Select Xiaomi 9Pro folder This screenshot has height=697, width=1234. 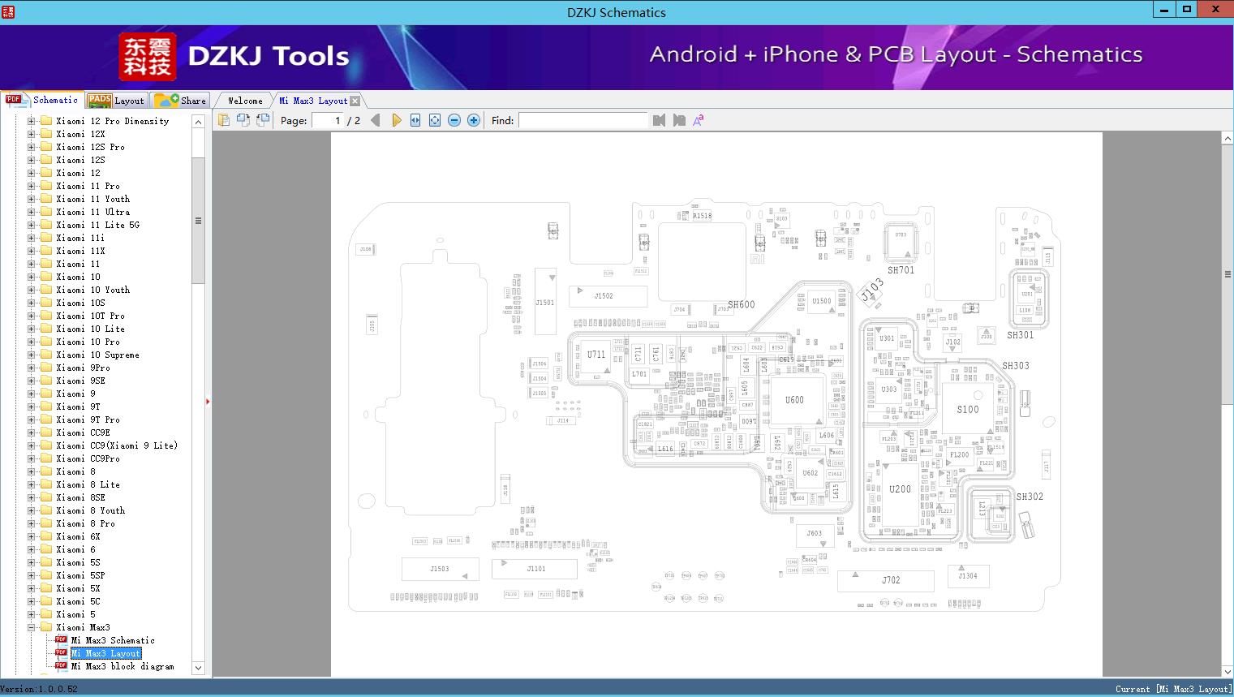83,368
